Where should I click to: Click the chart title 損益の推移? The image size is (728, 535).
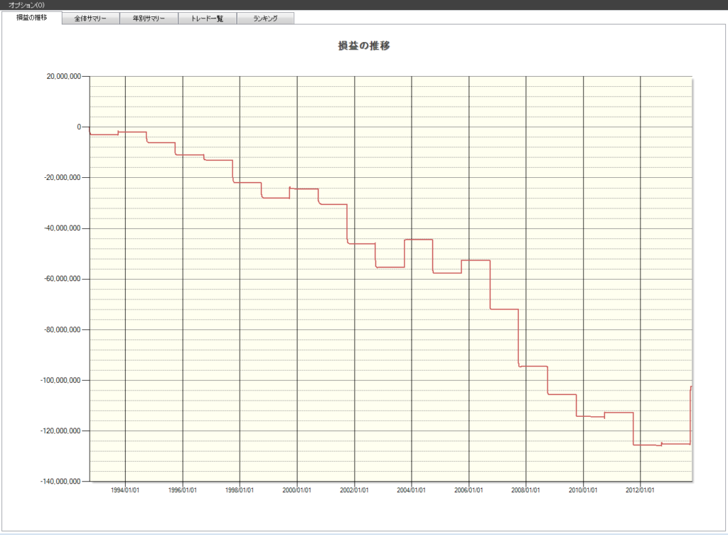pos(364,46)
